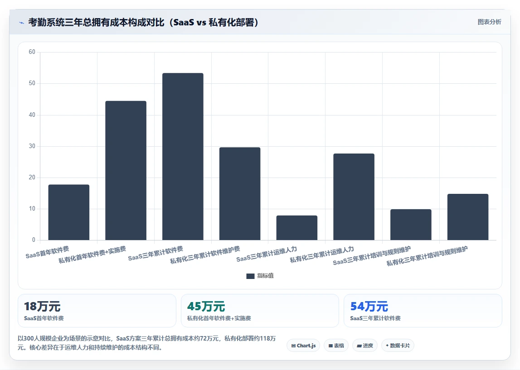Open the 54万元 data card
Image resolution: width=520 pixels, height=370 pixels.
(423, 311)
